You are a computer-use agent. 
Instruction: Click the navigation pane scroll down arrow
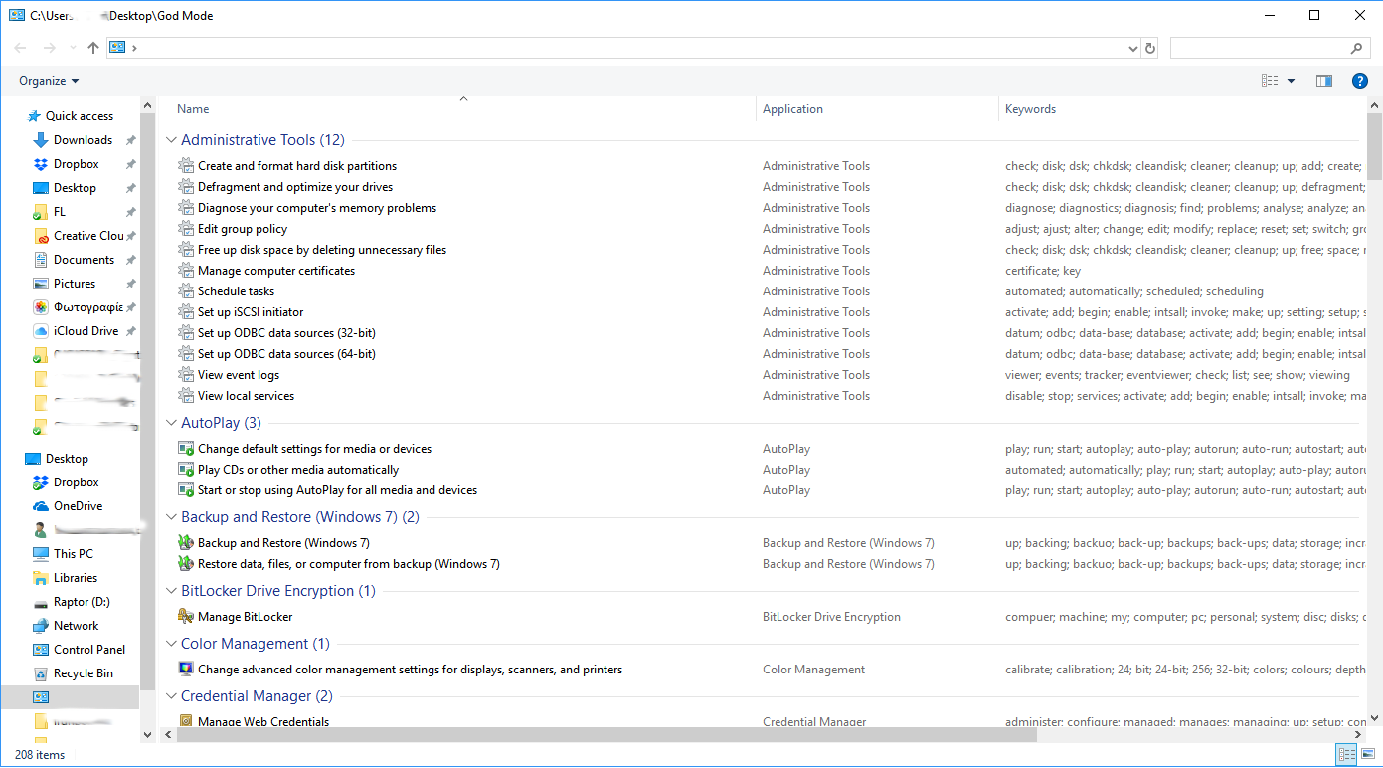(148, 735)
